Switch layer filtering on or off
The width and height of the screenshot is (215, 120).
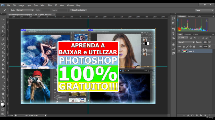coord(210,38)
